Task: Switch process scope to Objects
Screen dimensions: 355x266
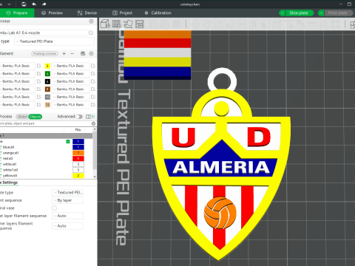Action: coord(35,117)
